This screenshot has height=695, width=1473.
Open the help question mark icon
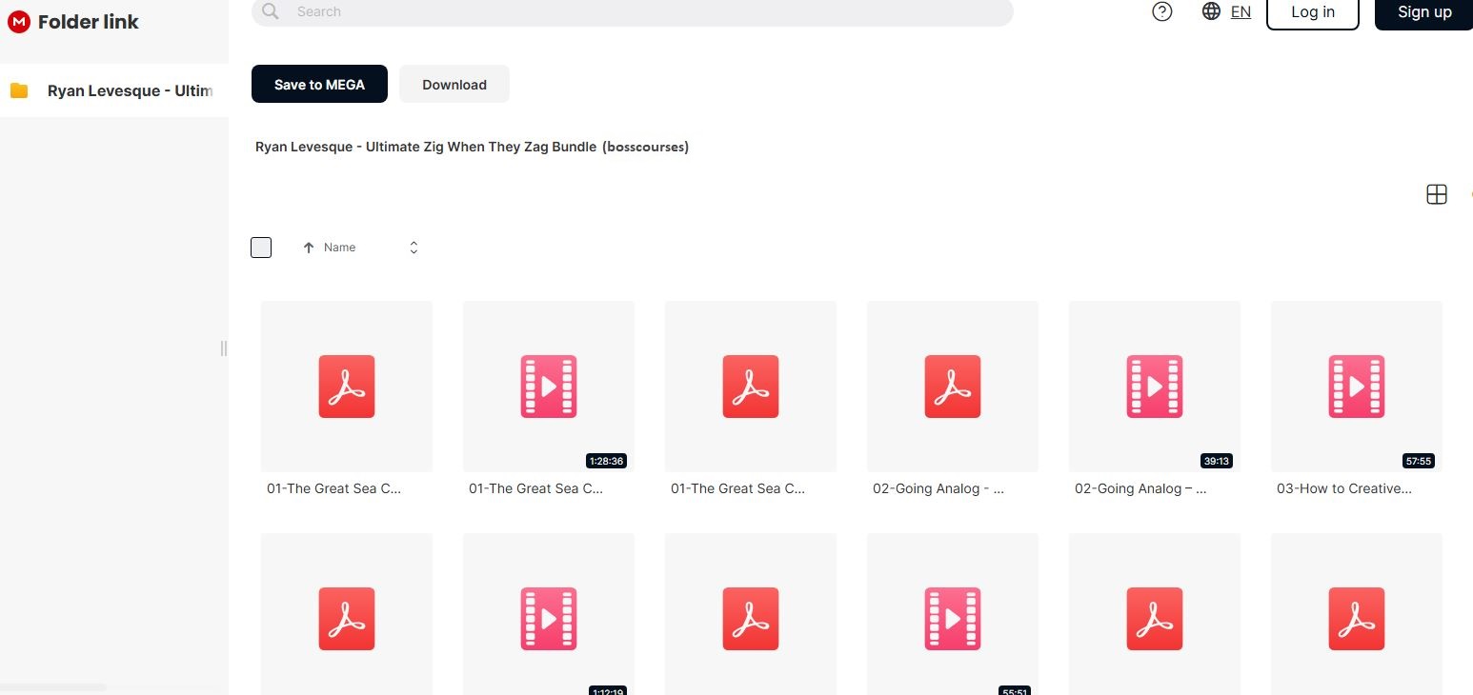[1161, 11]
